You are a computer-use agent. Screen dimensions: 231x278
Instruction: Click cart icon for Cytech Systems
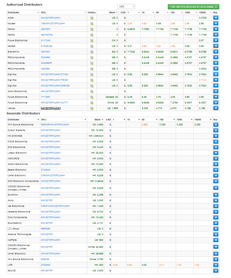click(x=216, y=130)
